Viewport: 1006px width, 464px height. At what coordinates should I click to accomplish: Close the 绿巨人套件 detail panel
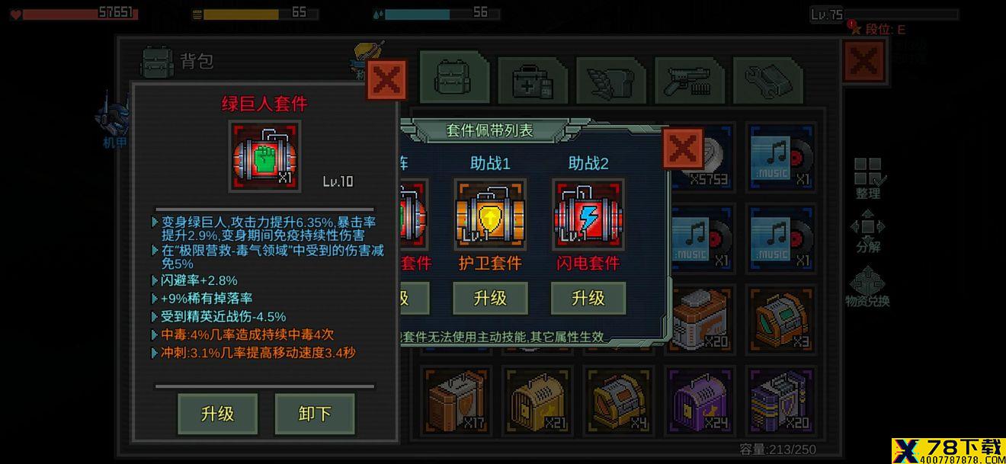point(386,80)
